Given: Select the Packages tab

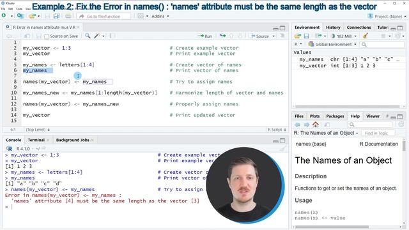Looking at the screenshot, I should click(335, 116).
